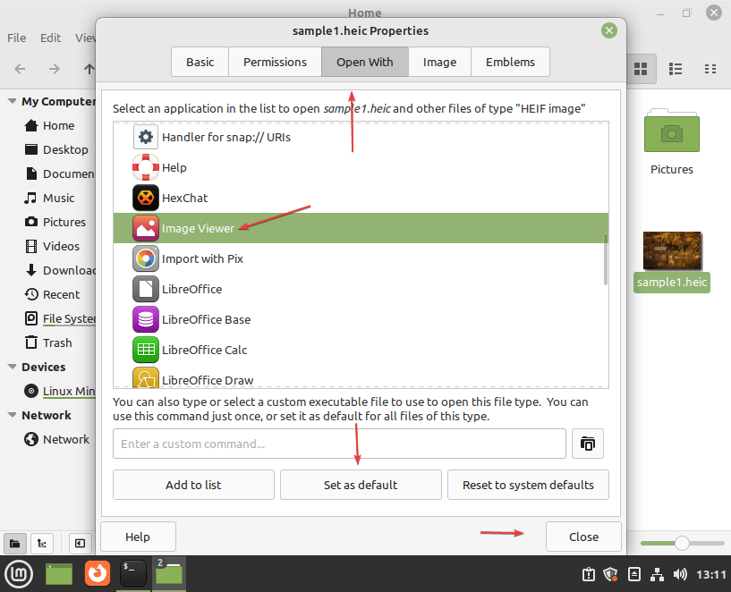
Task: Select the Image Viewer application entry
Action: pyautogui.click(x=199, y=228)
